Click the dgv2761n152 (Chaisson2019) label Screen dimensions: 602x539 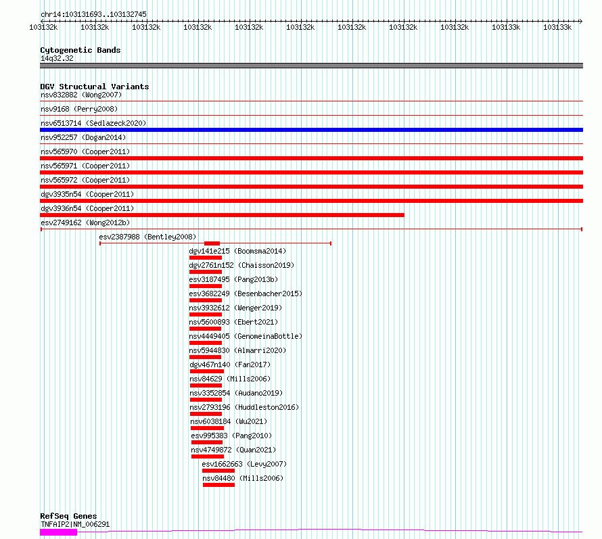pos(241,265)
